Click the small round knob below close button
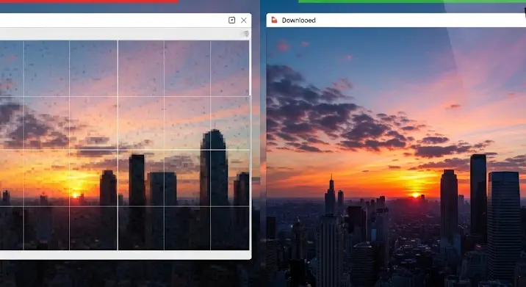The image size is (526, 287). click(x=246, y=34)
